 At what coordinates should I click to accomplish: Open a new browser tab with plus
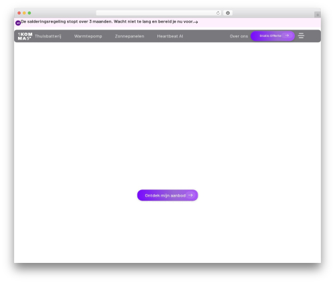pos(318,15)
